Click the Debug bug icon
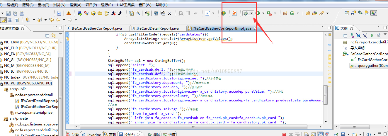Screen dimensions: 388x136 246,13
